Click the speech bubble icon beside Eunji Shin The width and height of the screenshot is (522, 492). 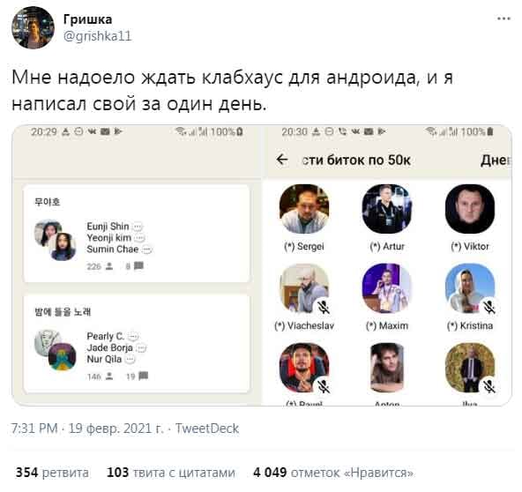pos(138,227)
